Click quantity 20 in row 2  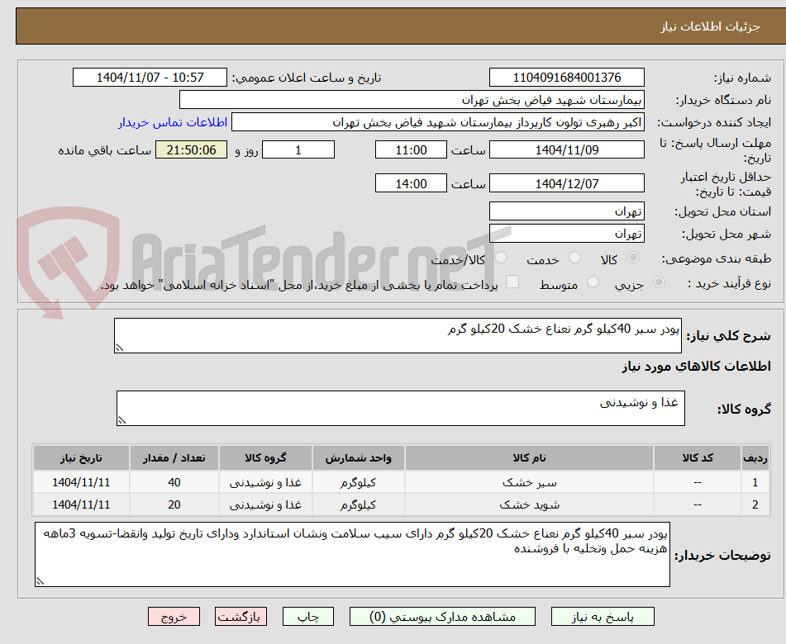[x=174, y=504]
